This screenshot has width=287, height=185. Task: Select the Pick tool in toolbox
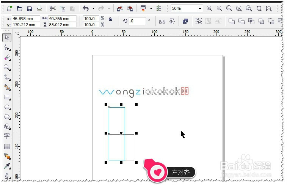(x=7, y=38)
